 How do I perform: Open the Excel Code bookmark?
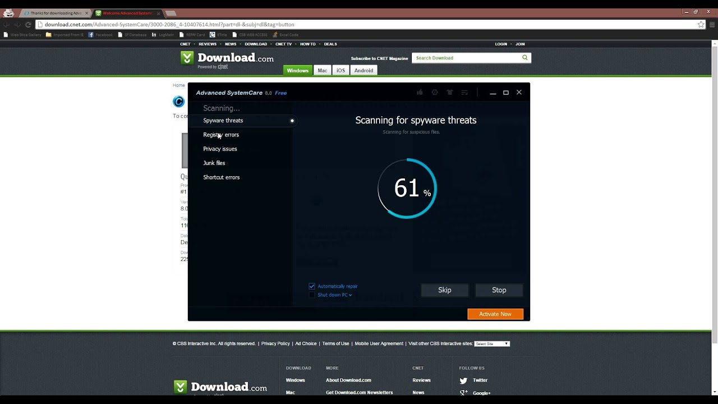click(286, 35)
